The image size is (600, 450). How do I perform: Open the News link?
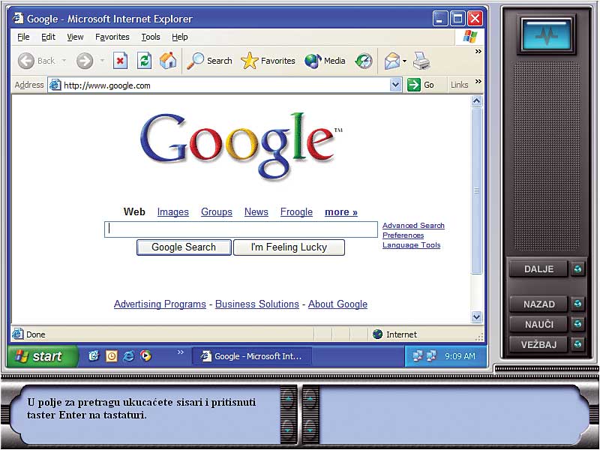[256, 212]
